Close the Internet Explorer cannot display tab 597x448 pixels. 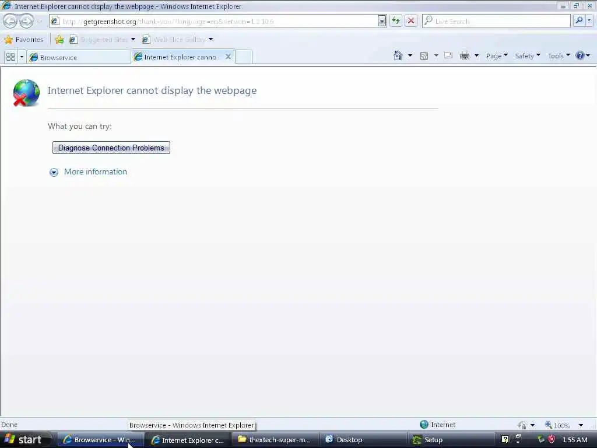[228, 57]
